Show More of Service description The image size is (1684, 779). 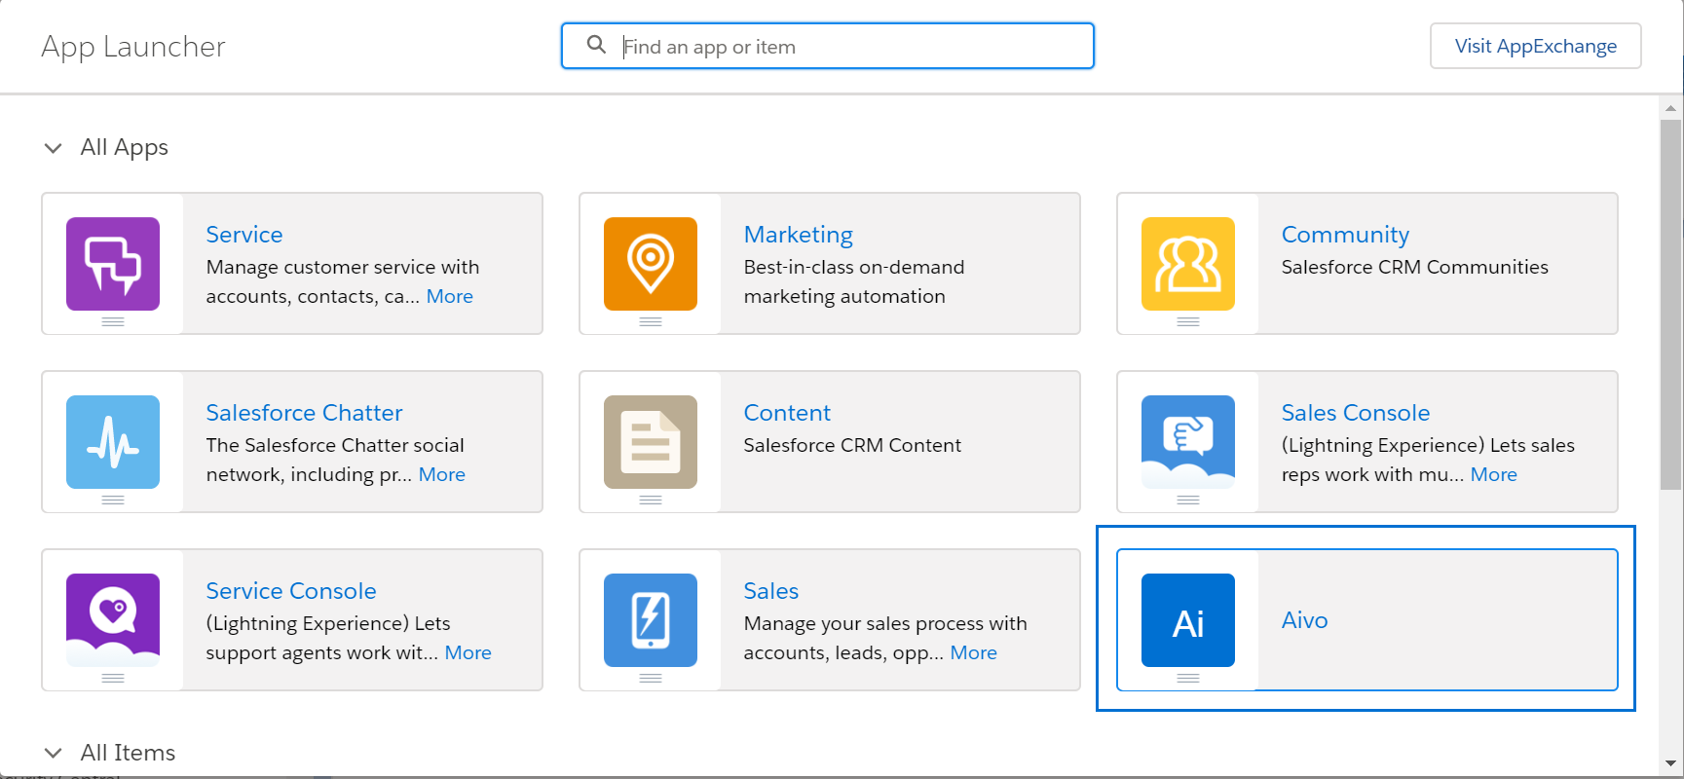(449, 296)
